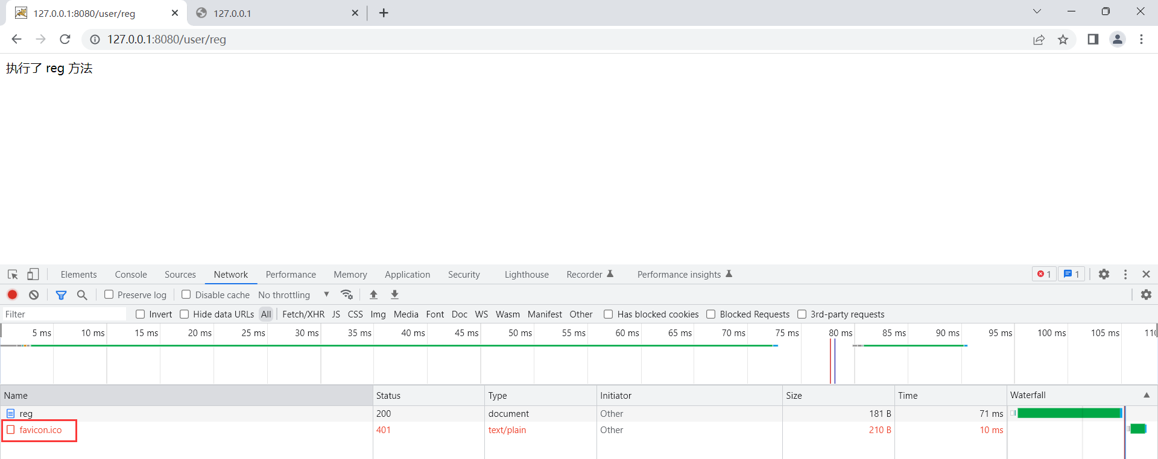
Task: Open Chrome's three-dot menu
Action: pyautogui.click(x=1141, y=39)
